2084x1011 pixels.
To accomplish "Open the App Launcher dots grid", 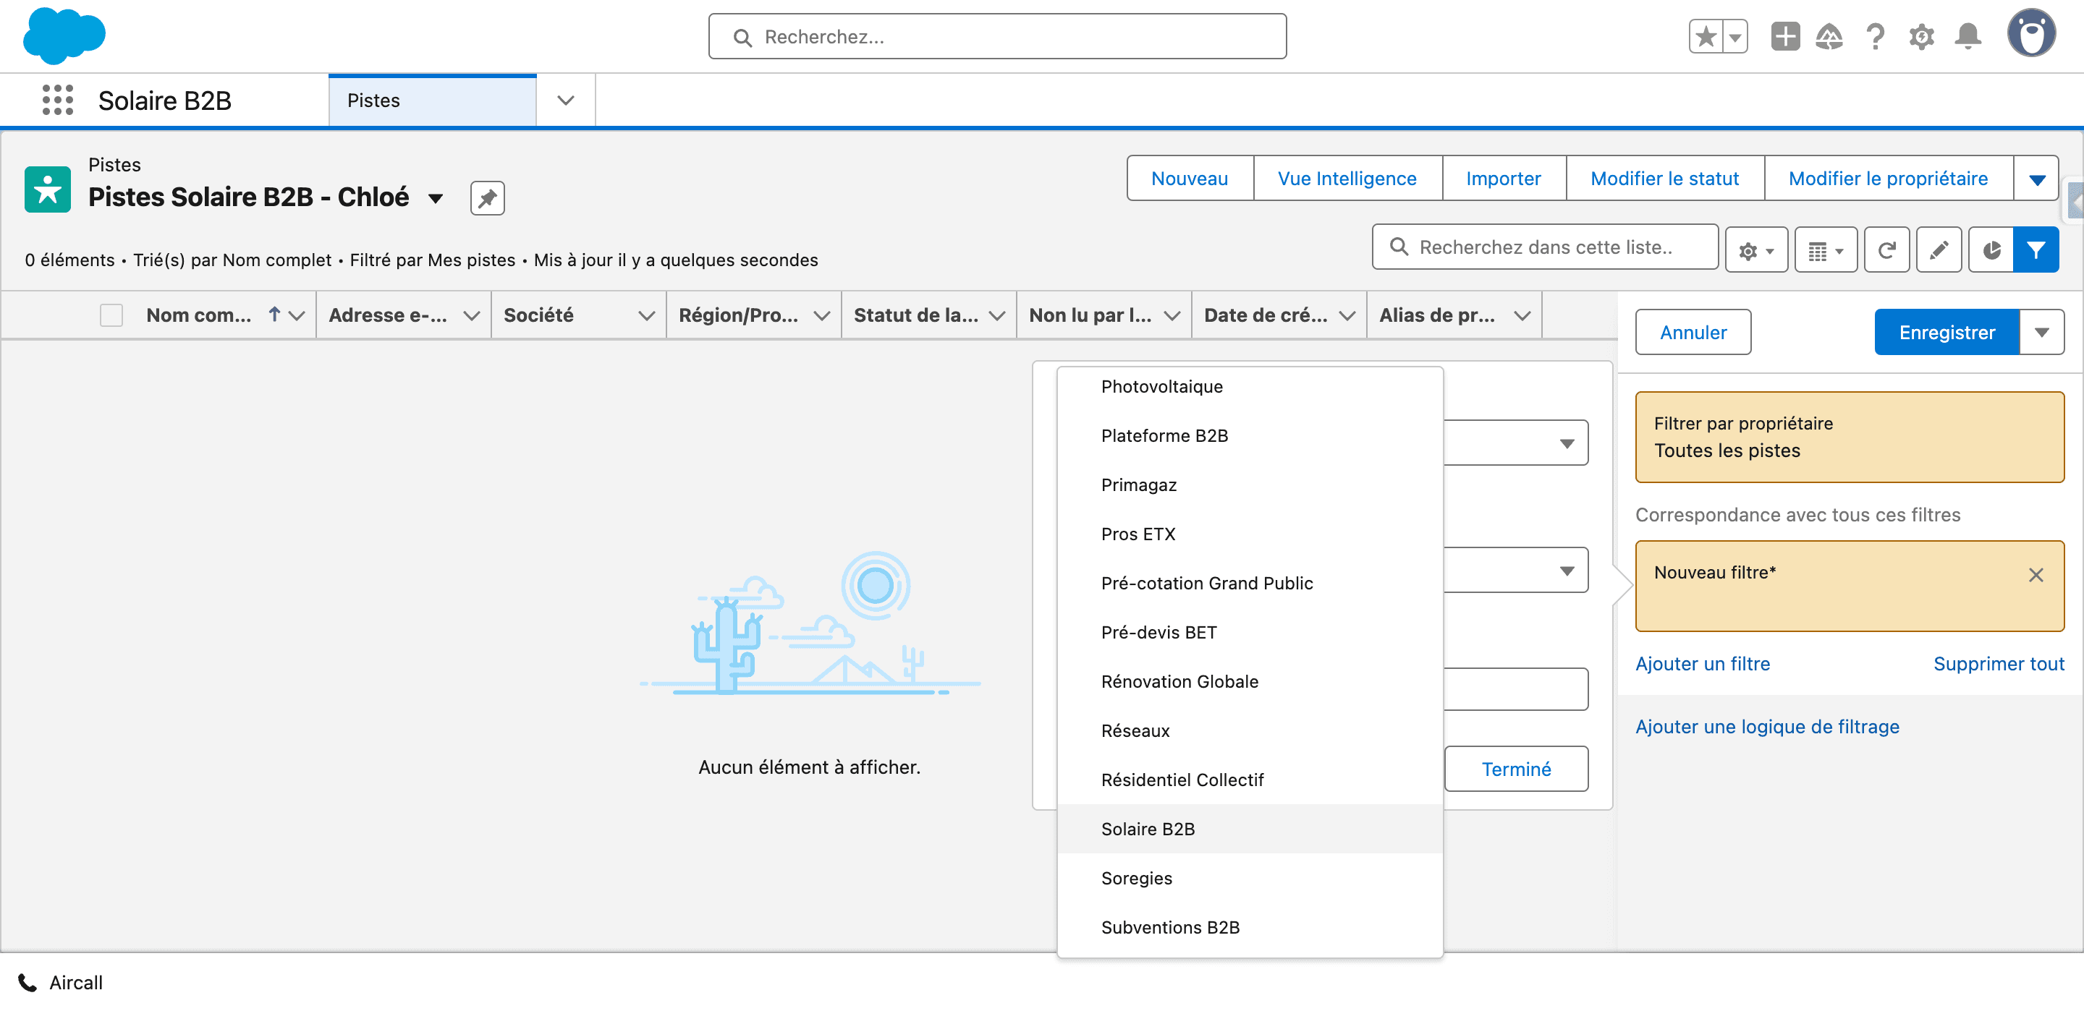I will point(57,101).
